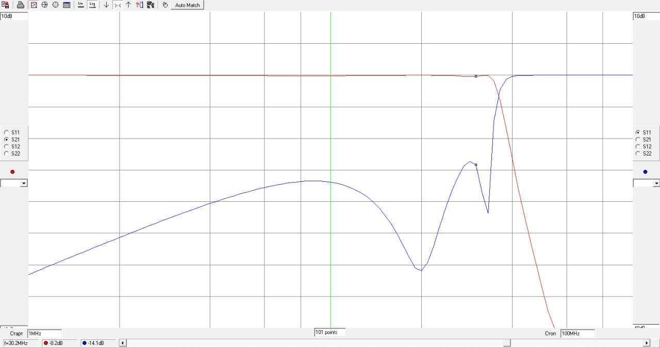Select S22 on the right panel
The height and width of the screenshot is (348, 660).
point(638,153)
